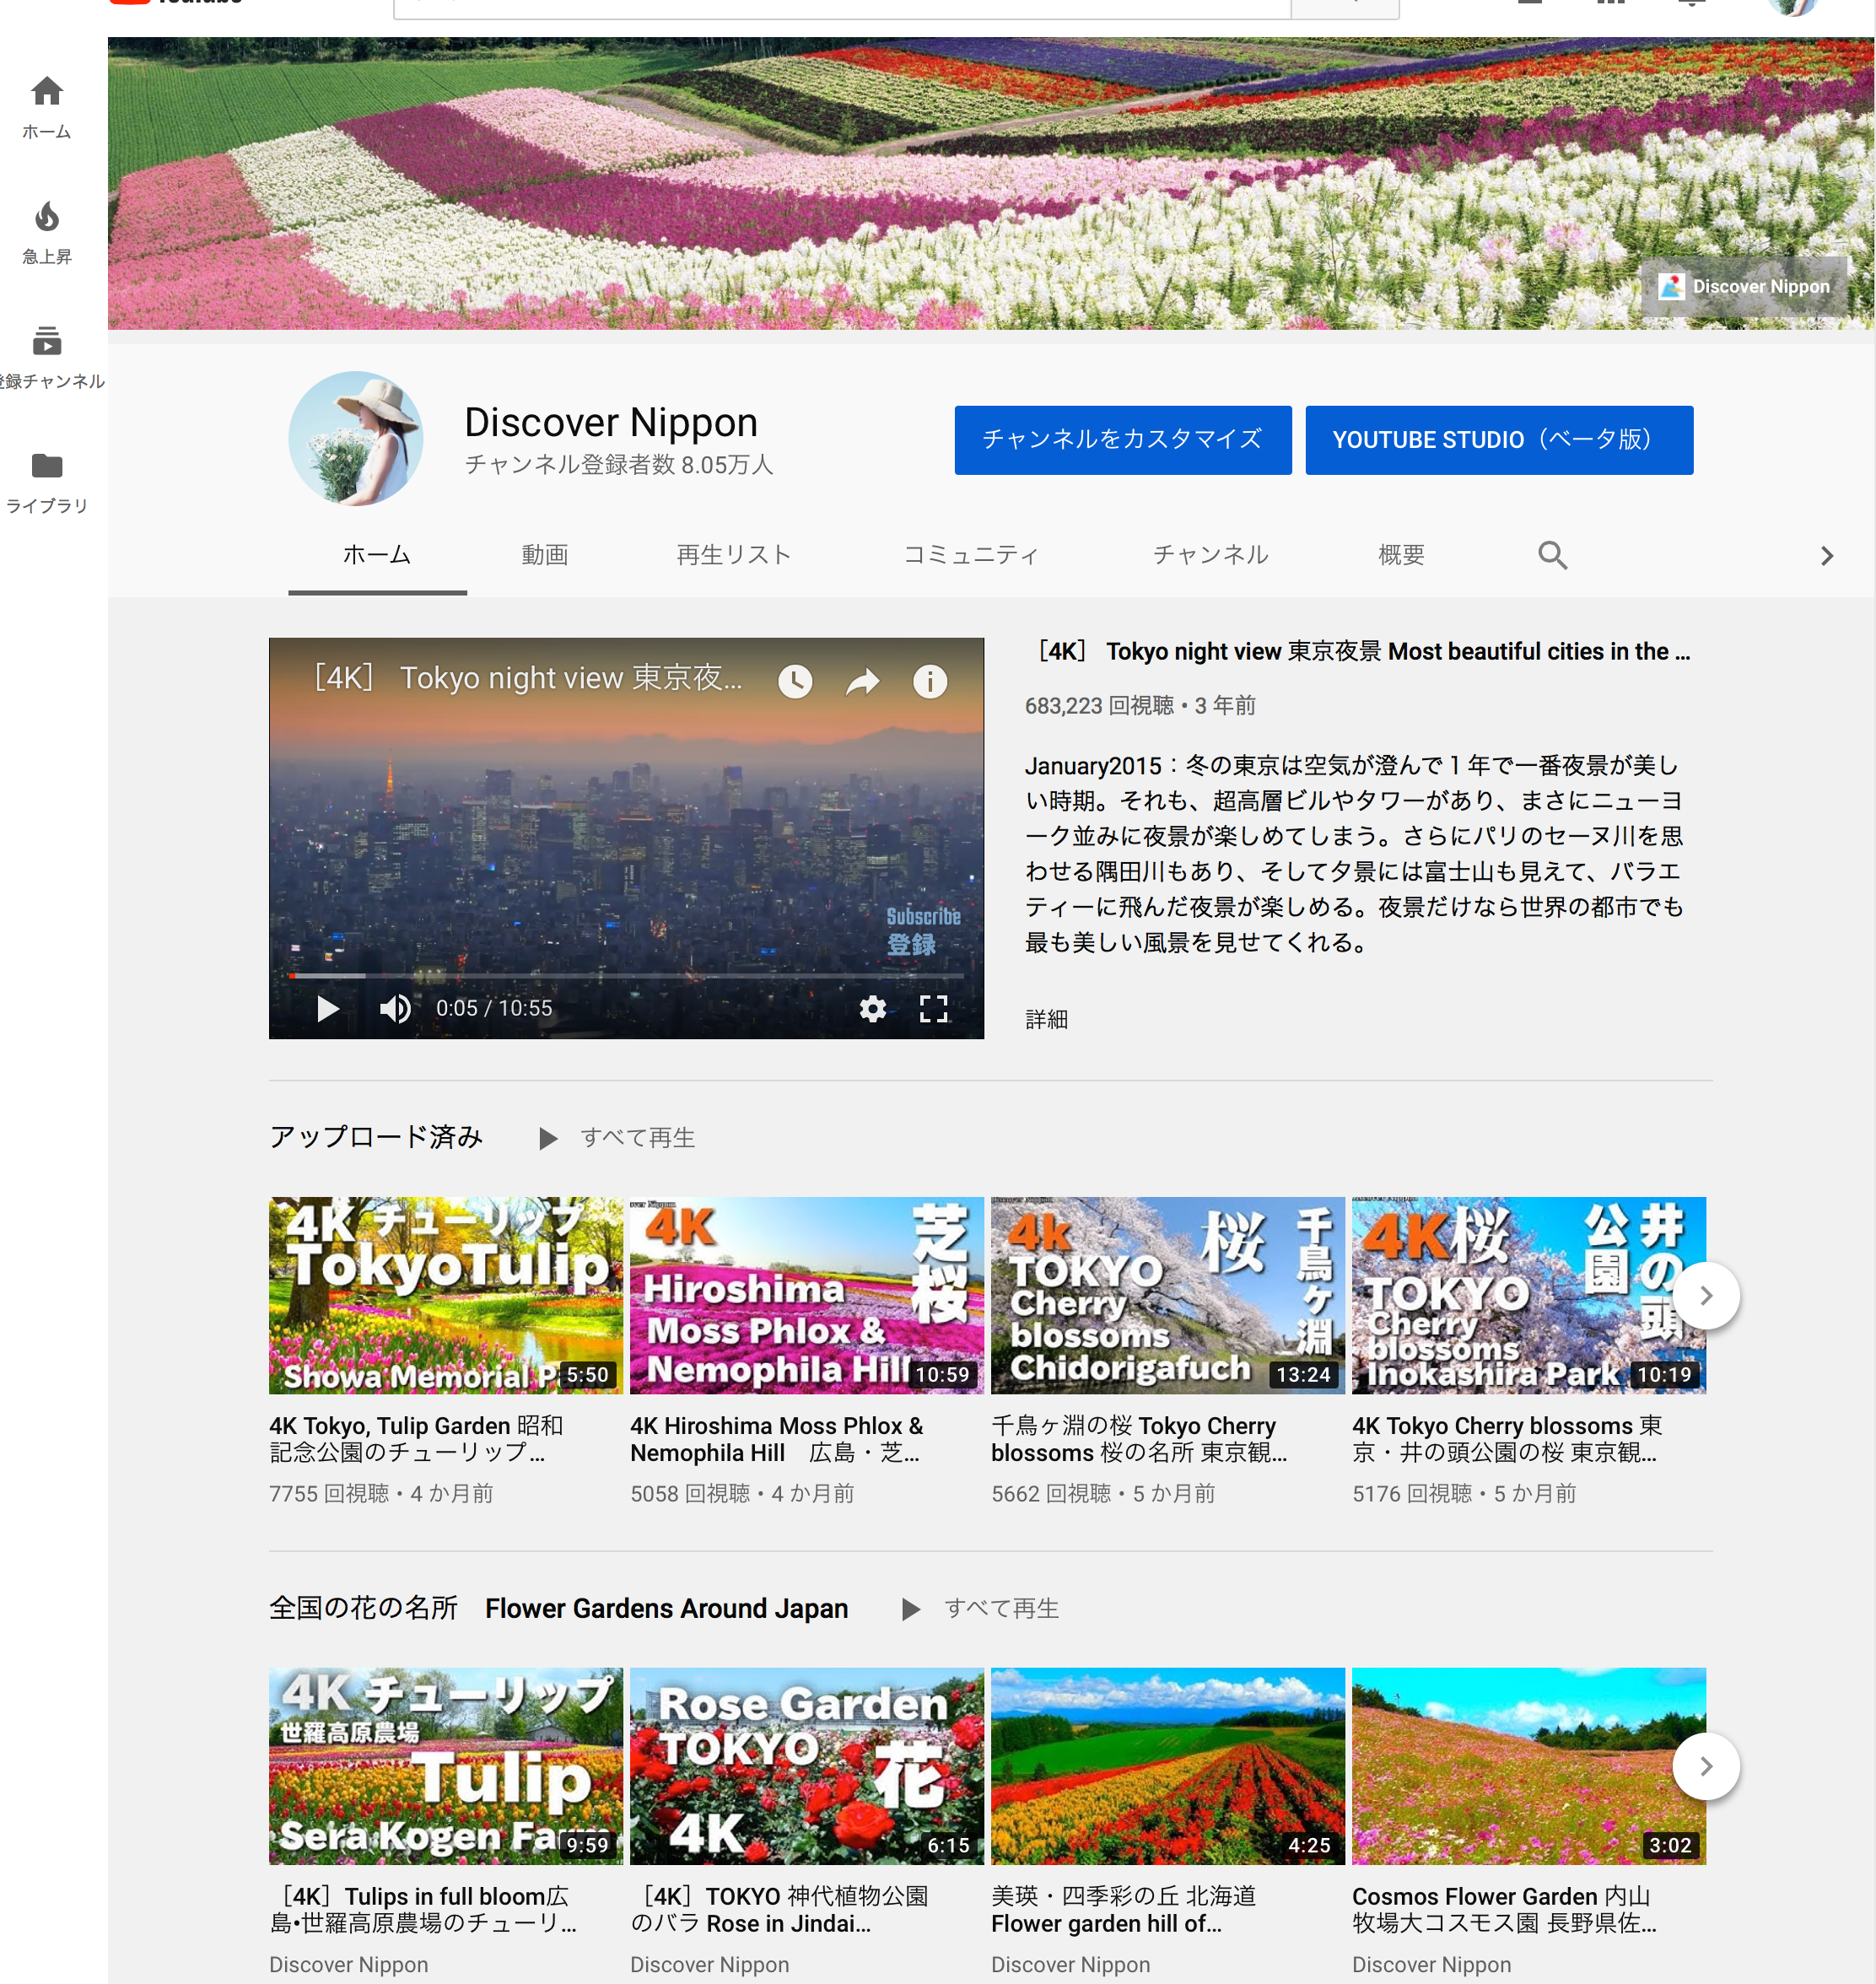Click すべて再生 for Flower Gardens Around Japan
Screen dimensions: 1876x1984
tap(1002, 1609)
